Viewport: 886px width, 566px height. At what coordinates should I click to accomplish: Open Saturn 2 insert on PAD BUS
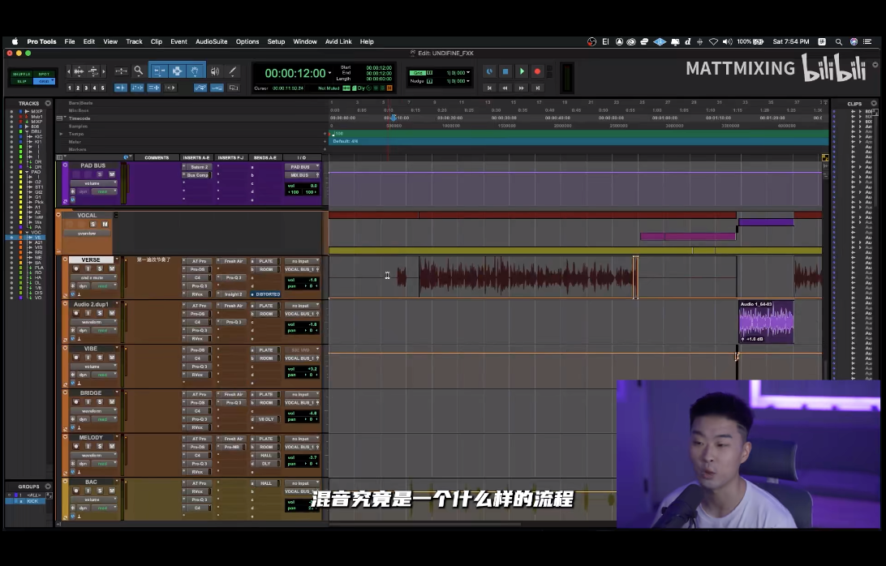[x=198, y=167]
